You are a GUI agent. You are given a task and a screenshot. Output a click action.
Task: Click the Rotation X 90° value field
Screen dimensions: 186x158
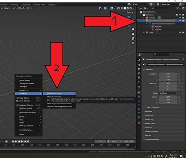(x=168, y=83)
